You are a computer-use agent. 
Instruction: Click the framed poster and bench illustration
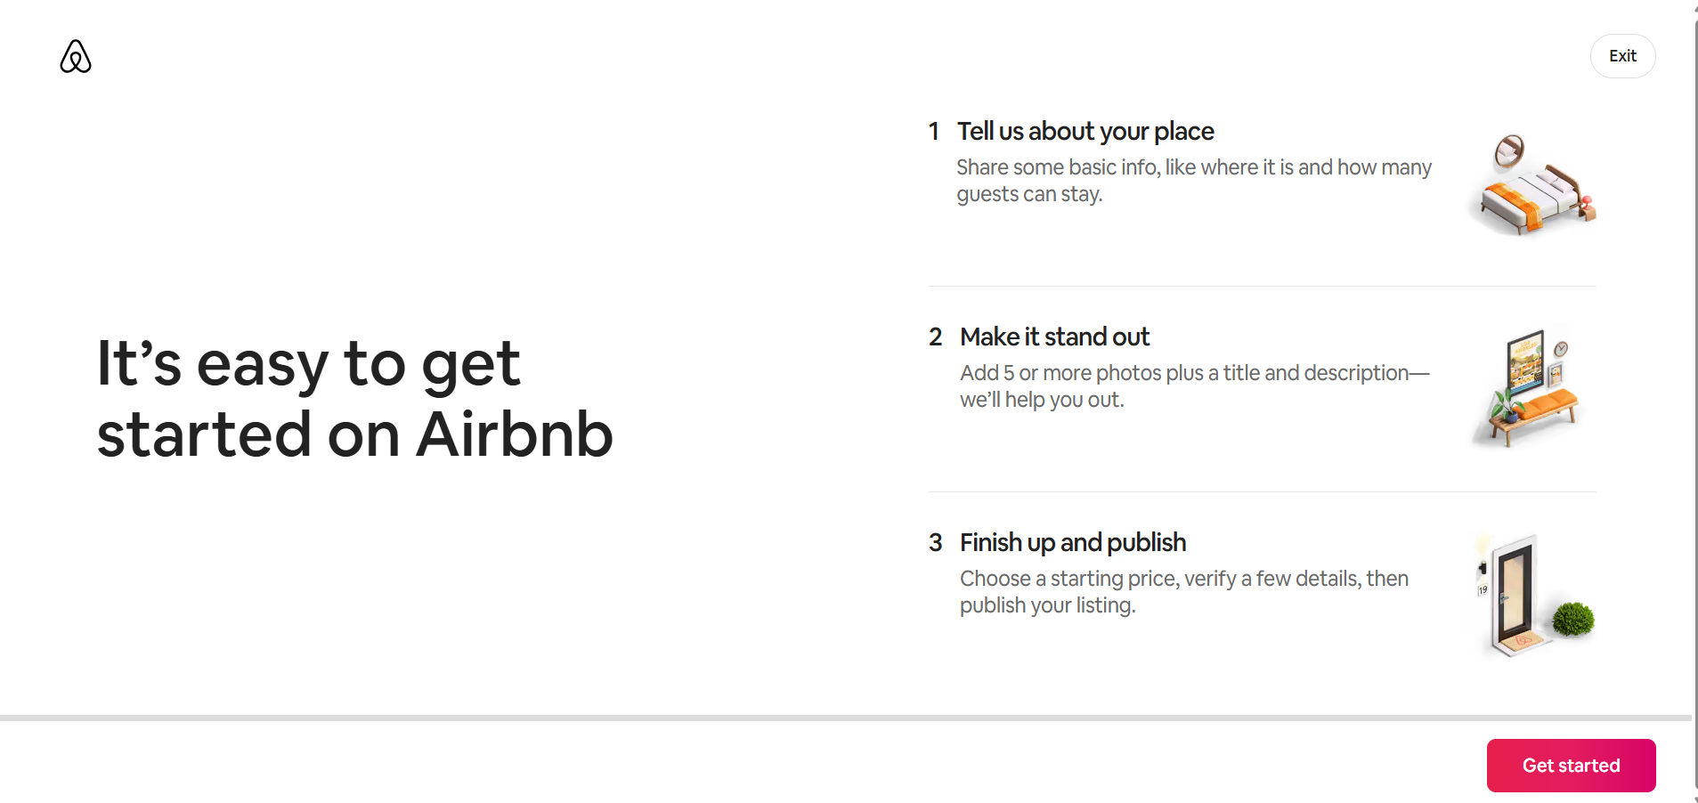point(1531,390)
